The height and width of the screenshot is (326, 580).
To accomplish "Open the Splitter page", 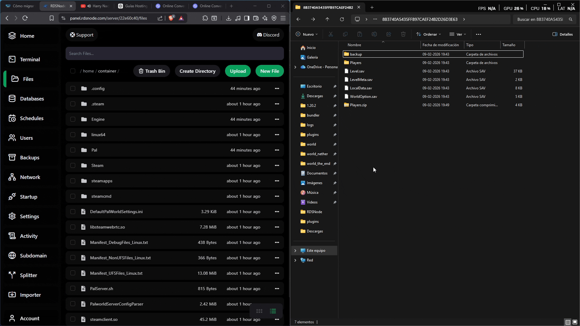I will pos(28,275).
